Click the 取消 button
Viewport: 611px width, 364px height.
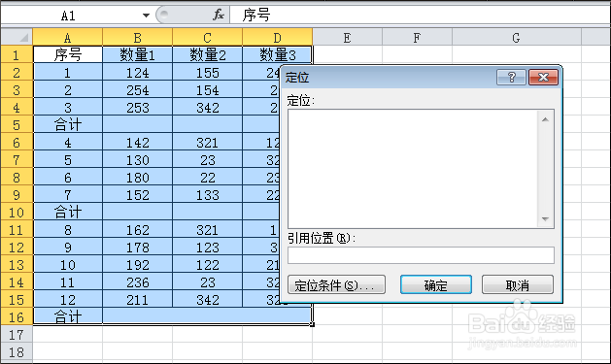(518, 285)
